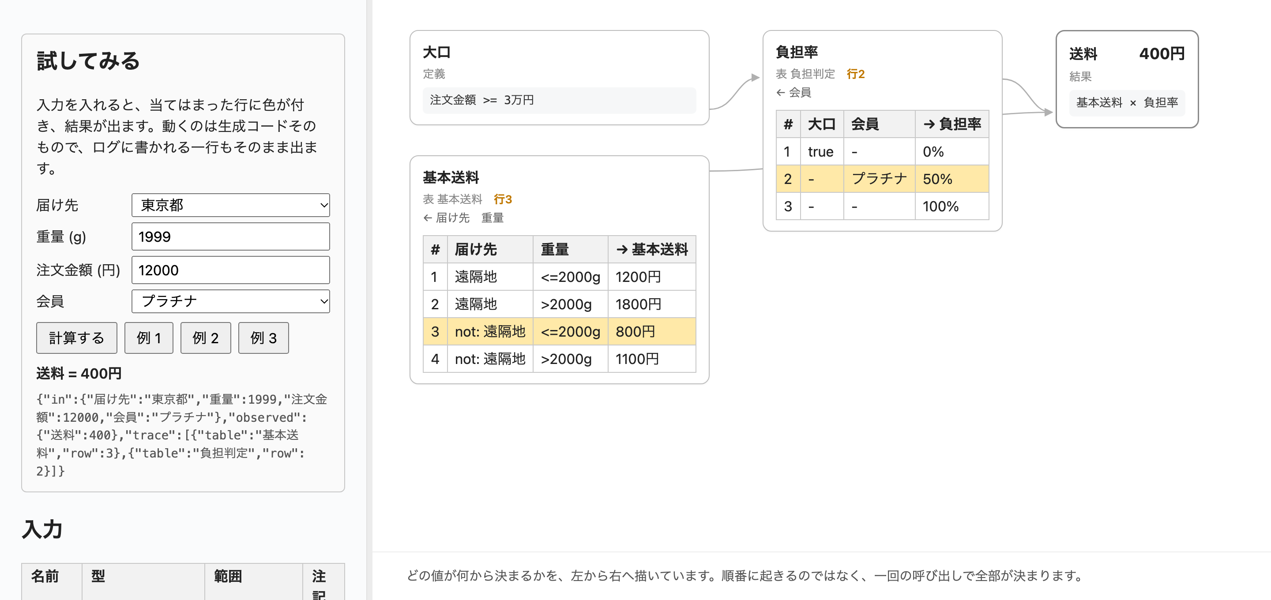Image resolution: width=1271 pixels, height=600 pixels.
Task: Click the 1200円 cell in row 1
Action: pyautogui.click(x=652, y=277)
